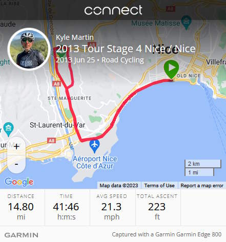This screenshot has height=242, width=226.
Task: Click the Time 41:46 stat
Action: (66, 208)
